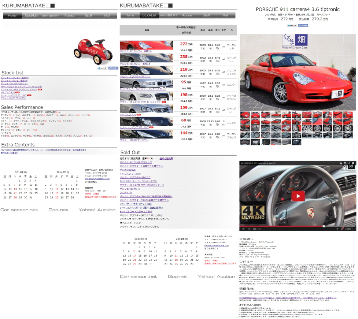Click Staff tab on the stock list page navigation
Viewport: 358px width, 319px height.
coord(206,15)
